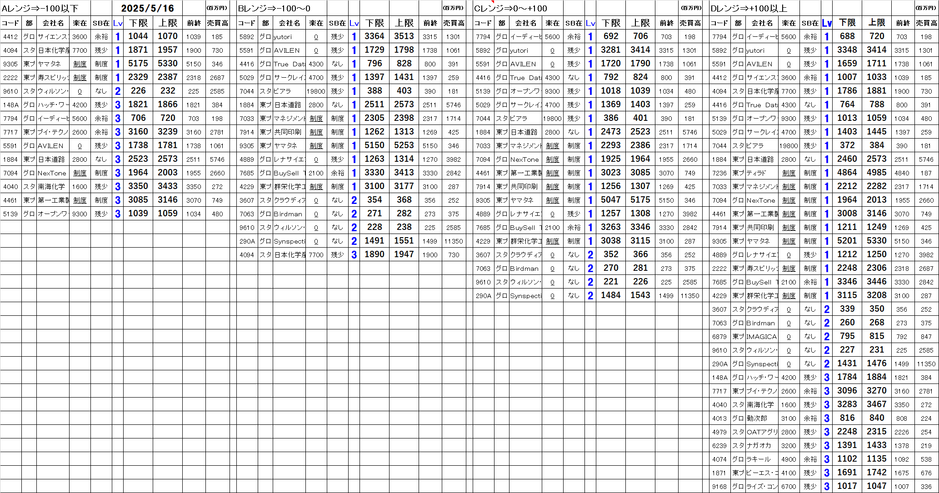The width and height of the screenshot is (939, 493).
Task: Click code 5591 in the B range table
Action: (247, 50)
